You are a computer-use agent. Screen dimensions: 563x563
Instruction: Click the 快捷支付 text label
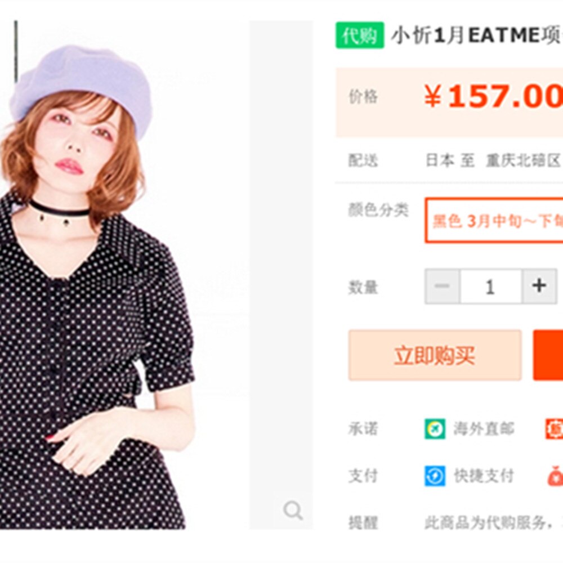[x=484, y=476]
